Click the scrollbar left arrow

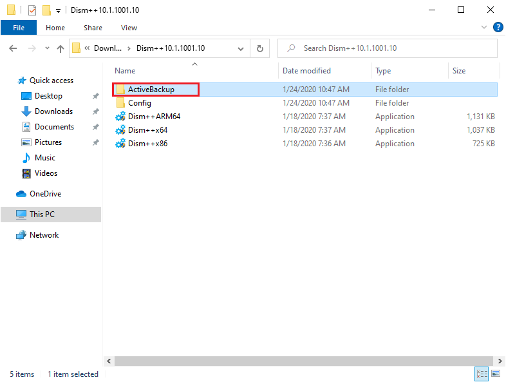[109, 361]
